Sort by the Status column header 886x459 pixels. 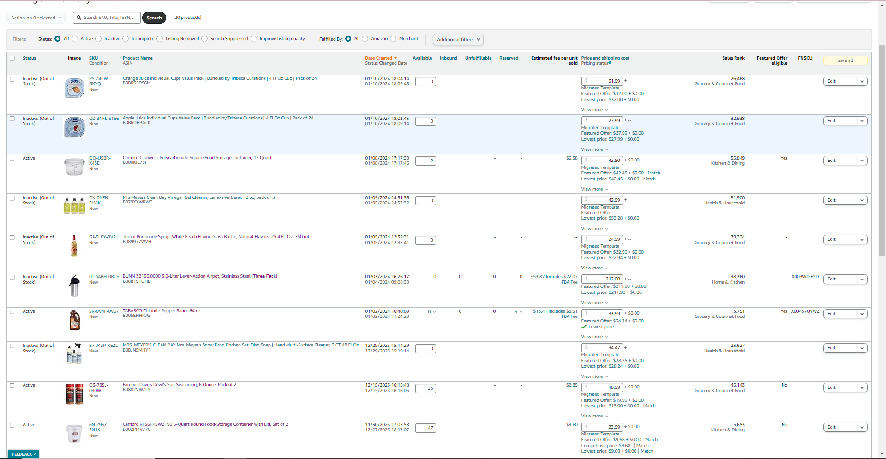point(30,58)
